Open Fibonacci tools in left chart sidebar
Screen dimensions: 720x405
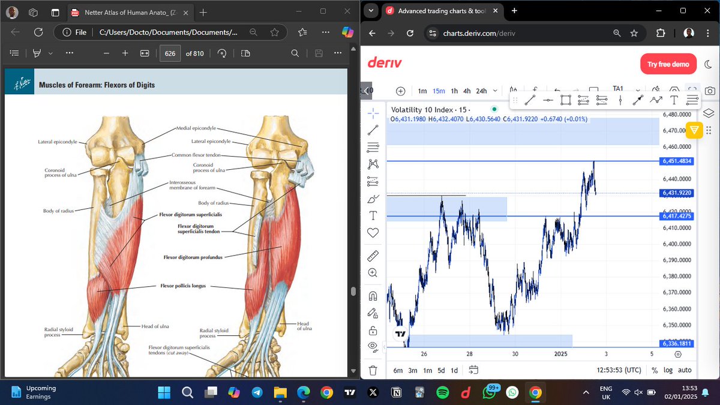[373, 146]
